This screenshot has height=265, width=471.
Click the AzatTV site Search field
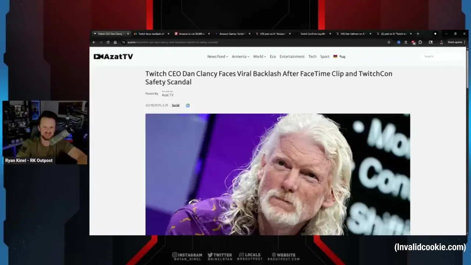click(440, 56)
